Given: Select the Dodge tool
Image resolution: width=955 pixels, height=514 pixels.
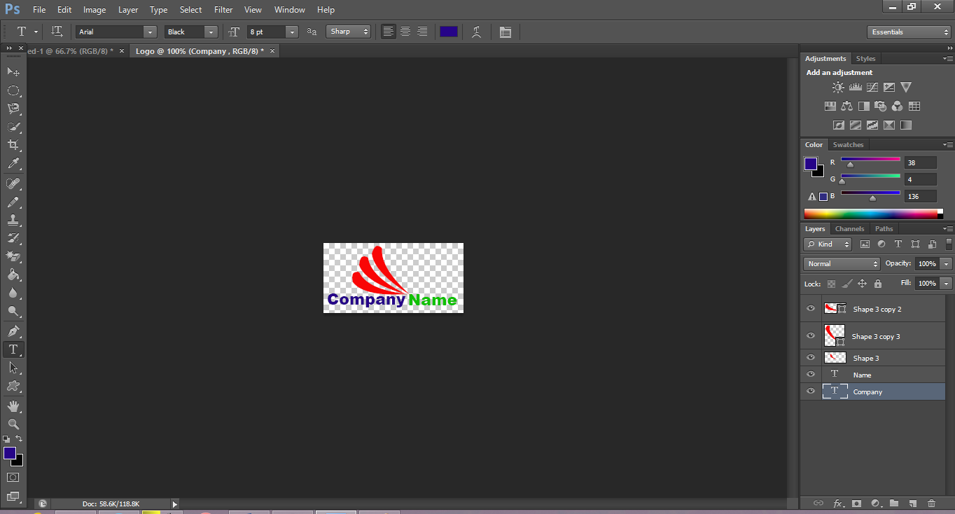Looking at the screenshot, I should 13,312.
